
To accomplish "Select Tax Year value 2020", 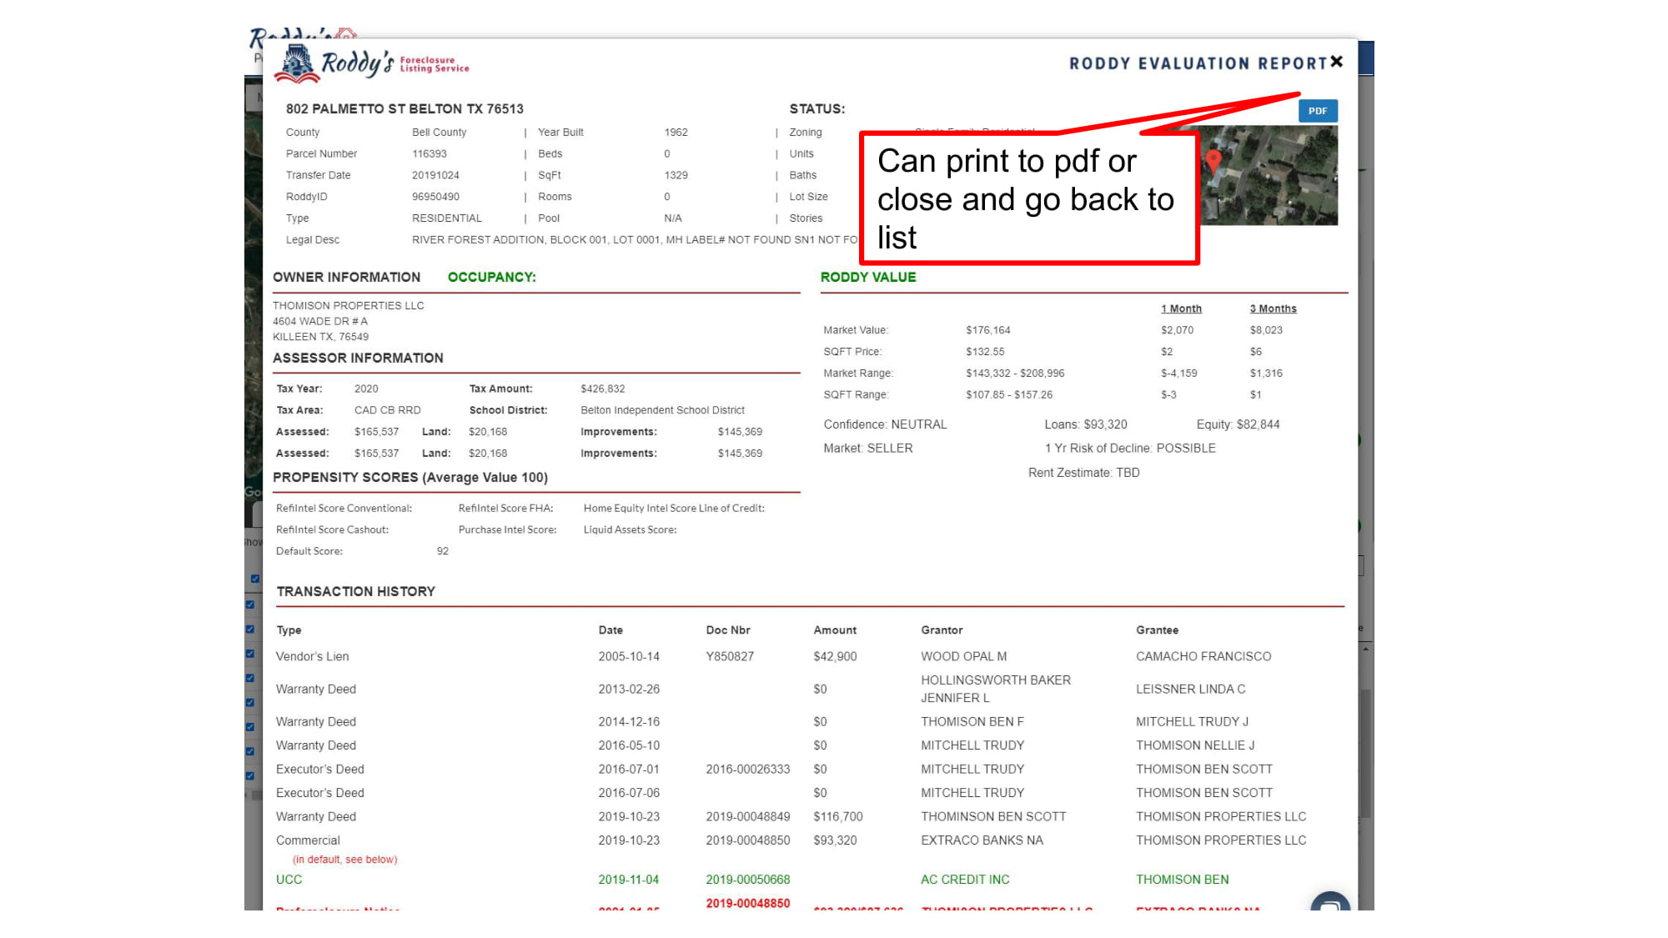I will [x=366, y=389].
